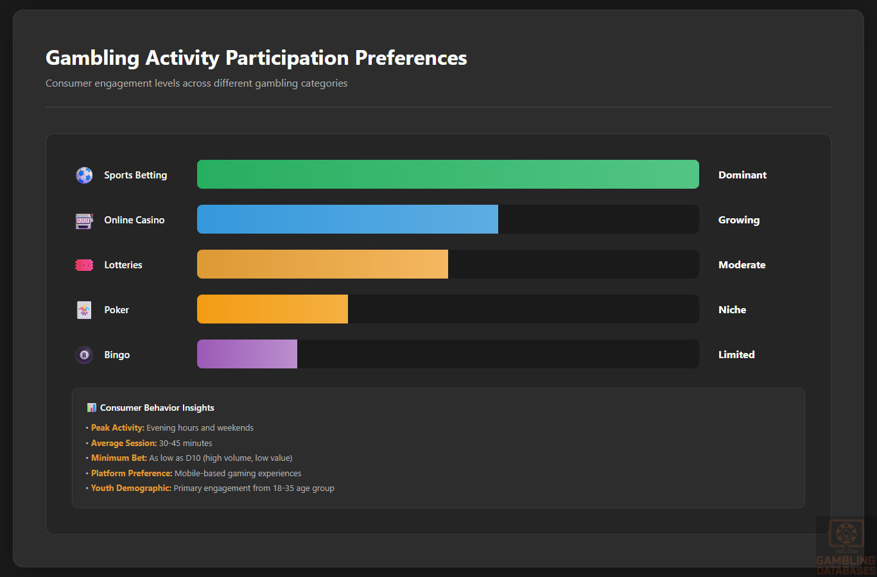Click the Dominant status label
Viewport: 877px width, 577px height.
(x=742, y=175)
